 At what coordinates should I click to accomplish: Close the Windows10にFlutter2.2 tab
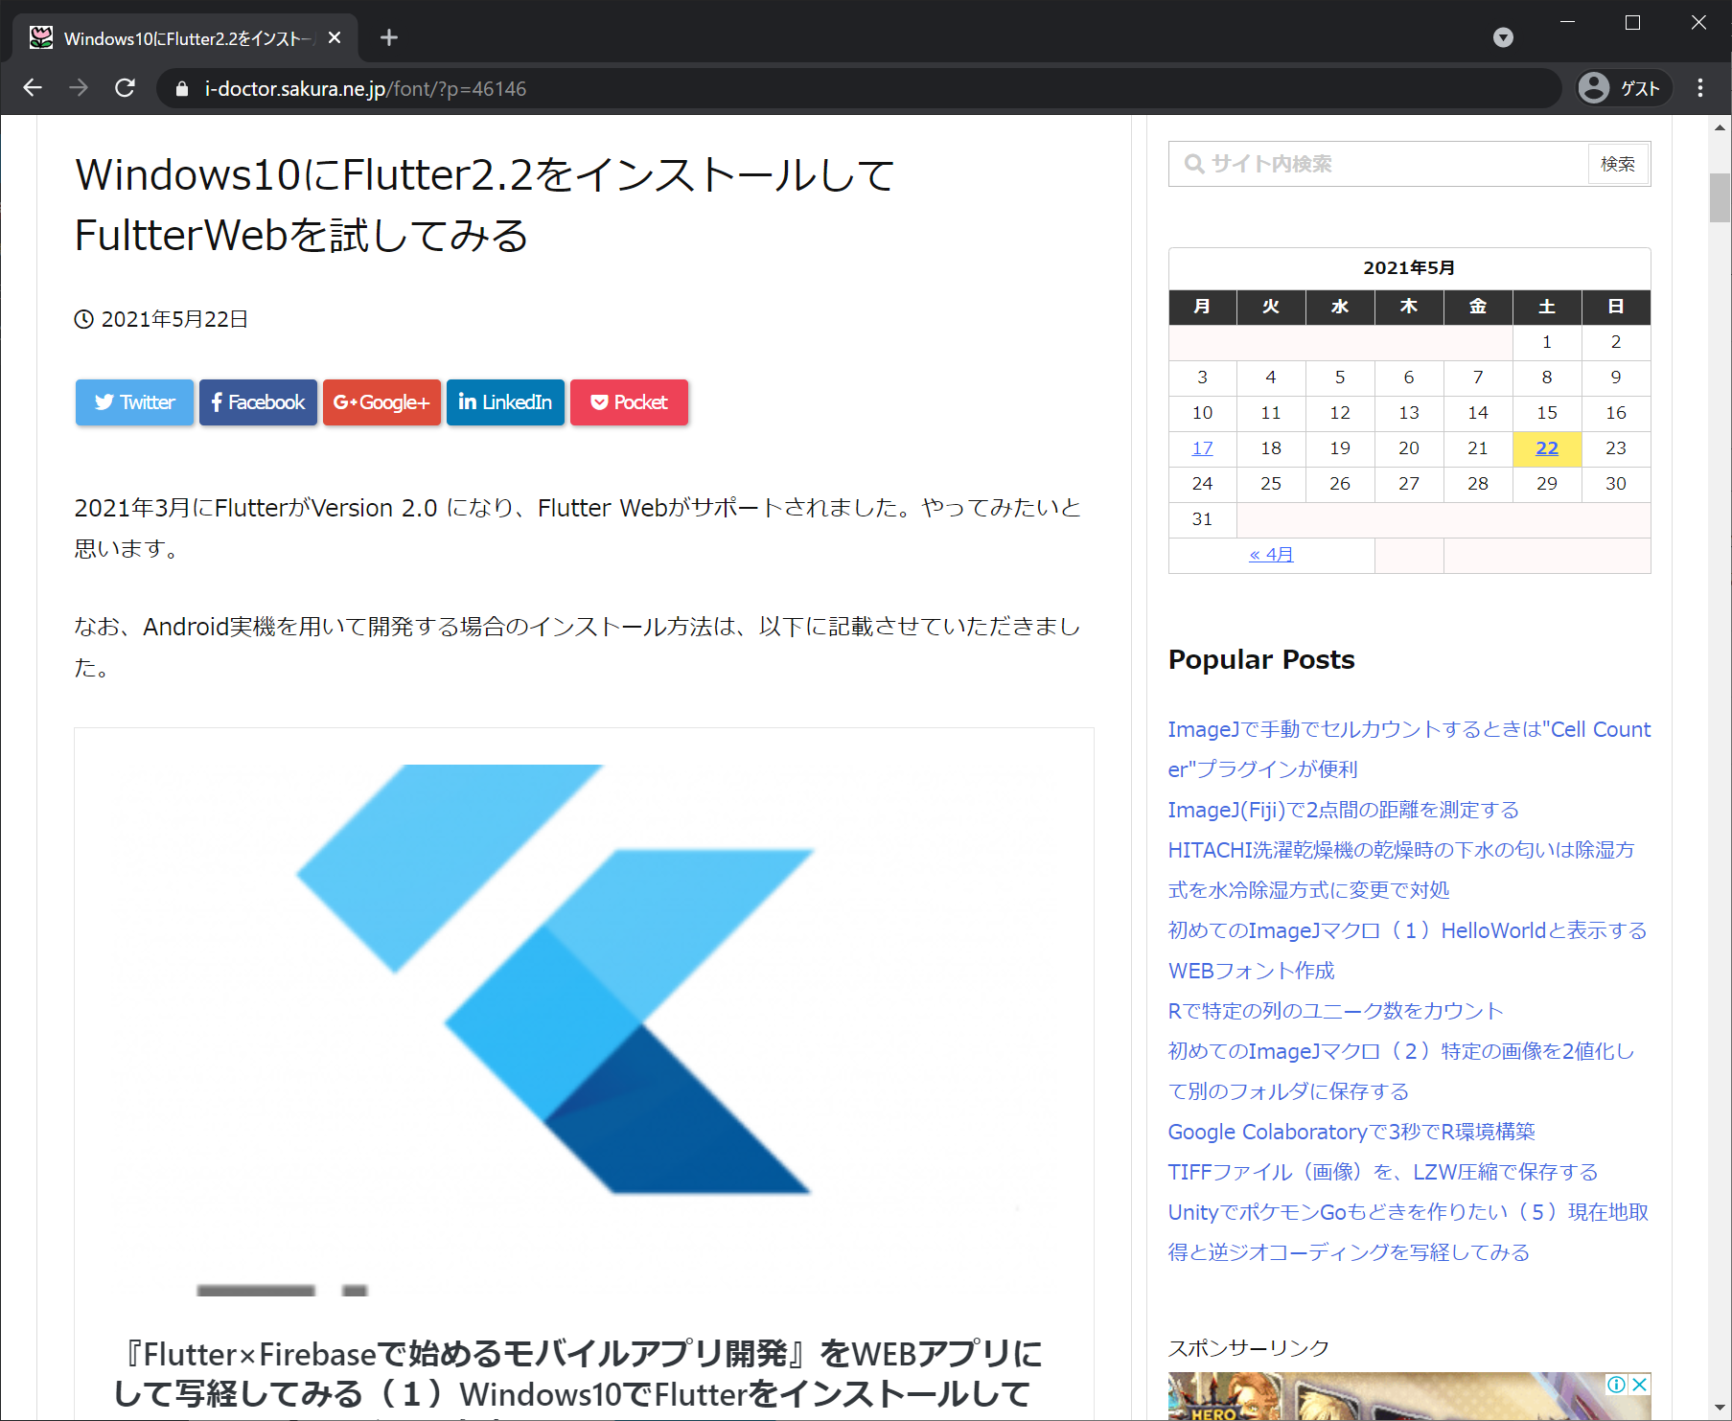pyautogui.click(x=335, y=37)
